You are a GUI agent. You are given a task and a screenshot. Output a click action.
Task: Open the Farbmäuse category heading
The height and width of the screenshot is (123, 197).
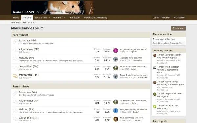20,35
